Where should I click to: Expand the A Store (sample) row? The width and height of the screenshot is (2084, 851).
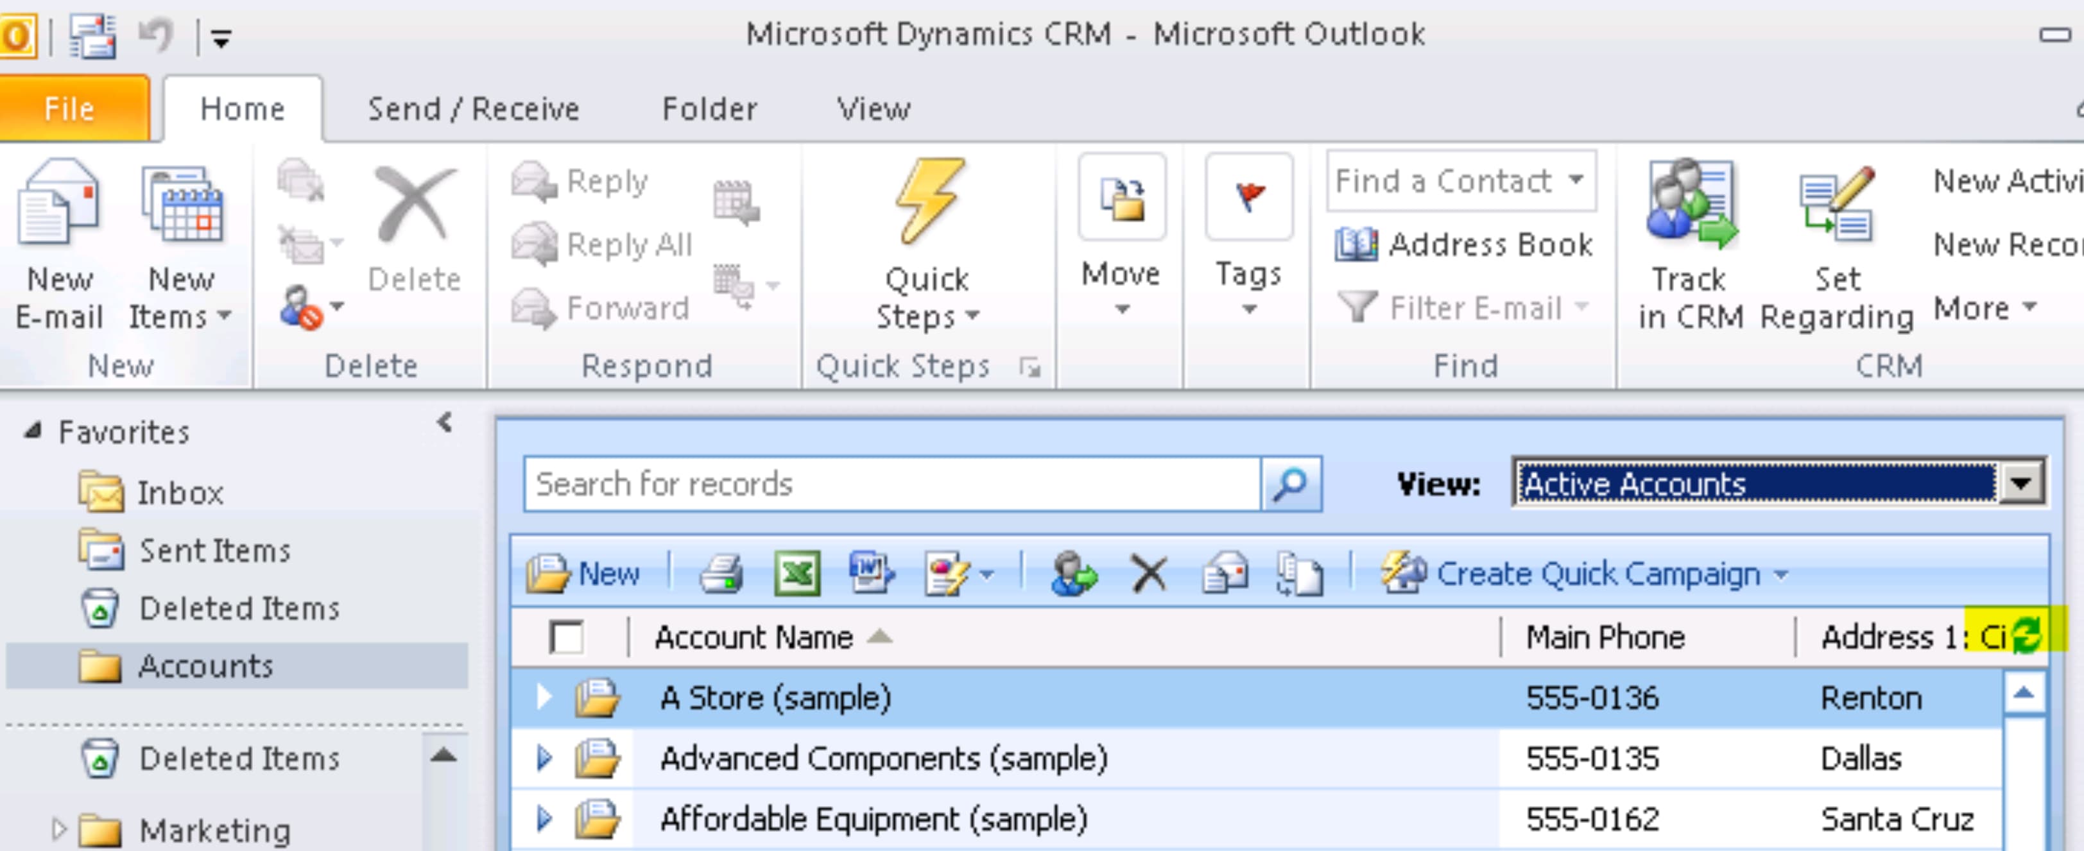544,696
